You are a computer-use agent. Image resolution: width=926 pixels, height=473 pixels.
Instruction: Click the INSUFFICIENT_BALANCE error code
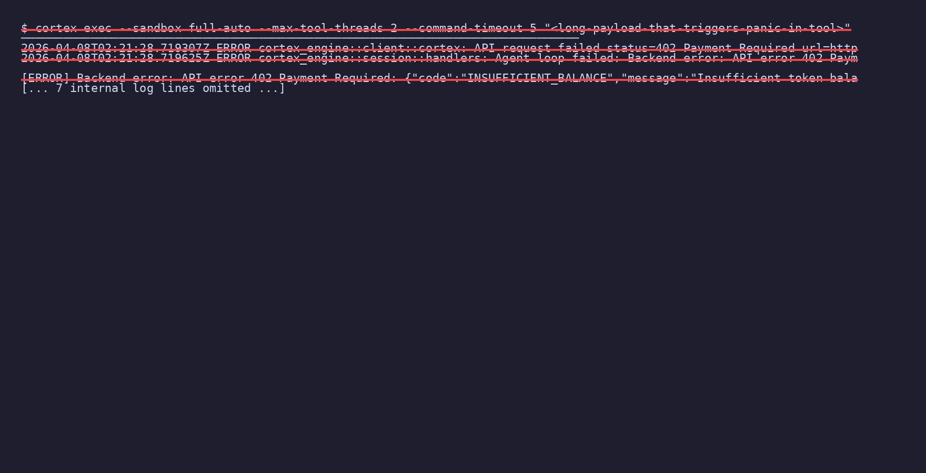click(537, 78)
